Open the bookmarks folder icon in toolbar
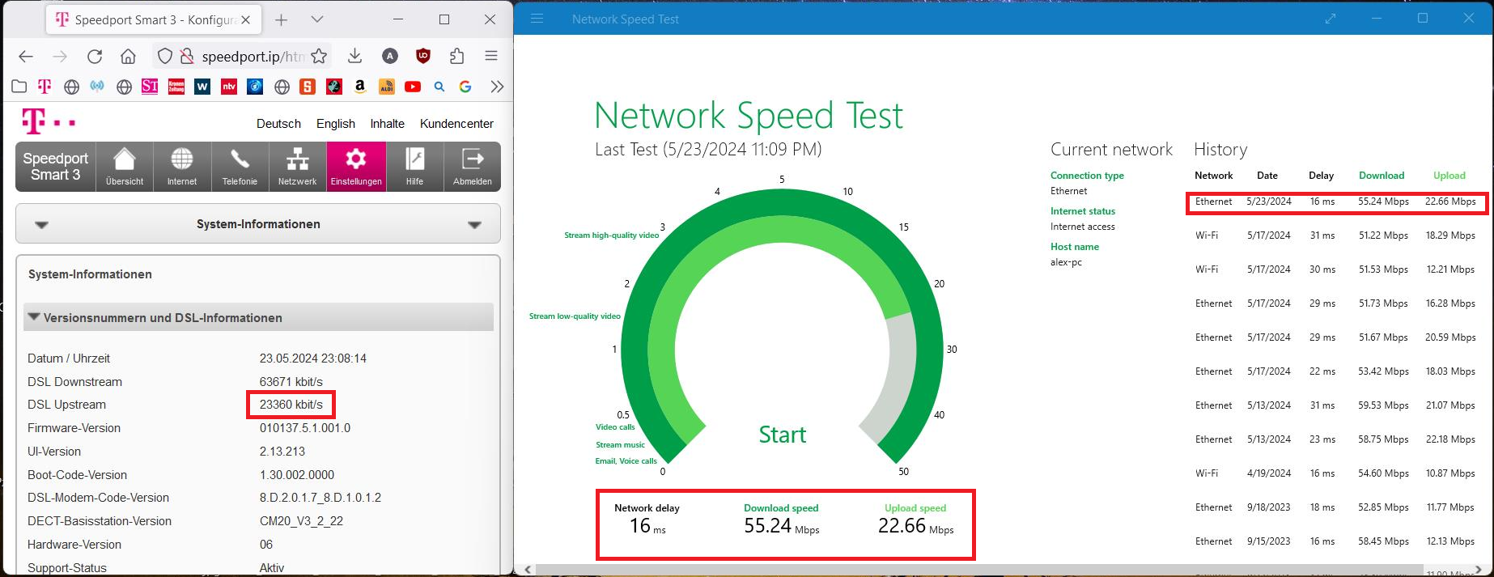The height and width of the screenshot is (577, 1494). [x=19, y=87]
